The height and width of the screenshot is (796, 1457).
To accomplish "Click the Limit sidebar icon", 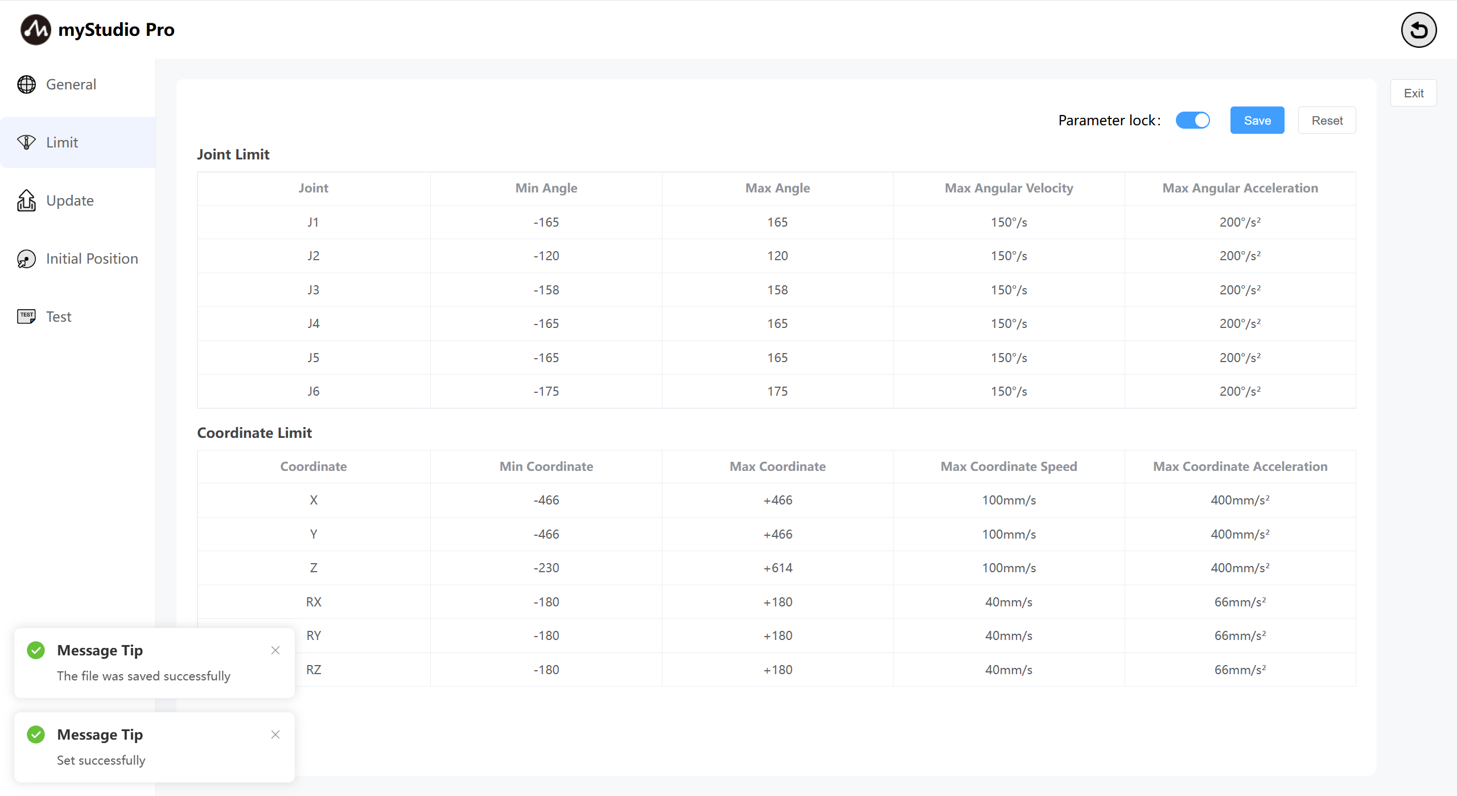I will 26,142.
